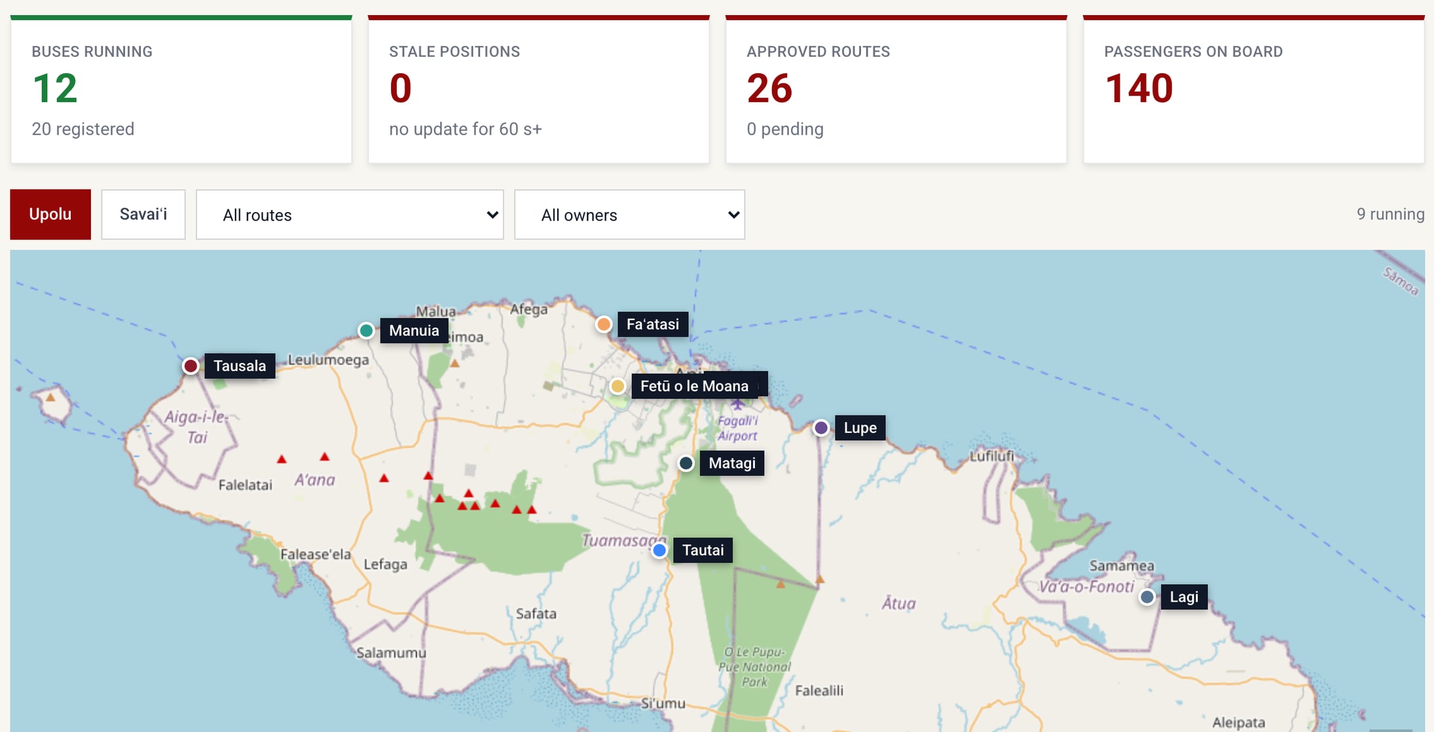The height and width of the screenshot is (732, 1434).
Task: Click the '9 running' status text
Action: pos(1390,214)
